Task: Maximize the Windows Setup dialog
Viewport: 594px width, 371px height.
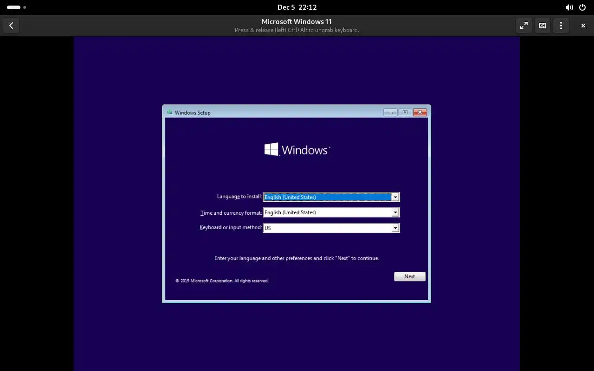Action: tap(405, 112)
